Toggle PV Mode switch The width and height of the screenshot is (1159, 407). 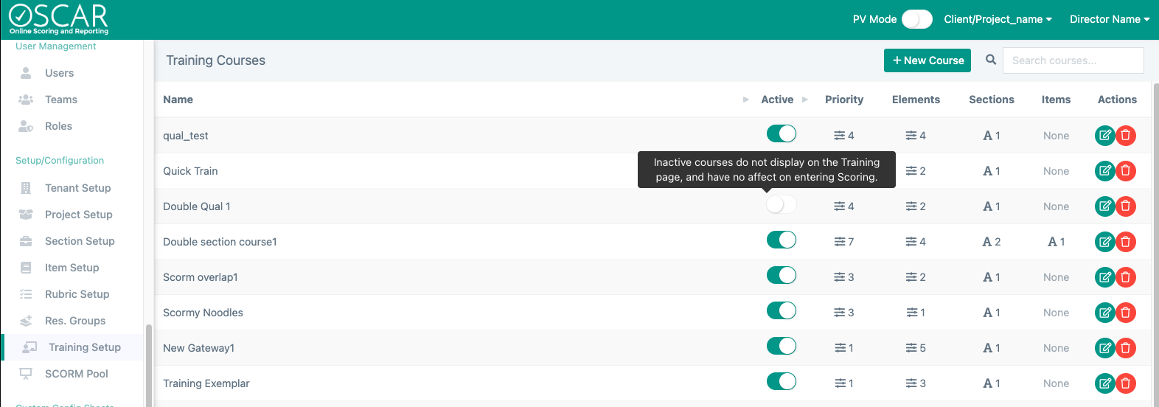click(x=916, y=19)
